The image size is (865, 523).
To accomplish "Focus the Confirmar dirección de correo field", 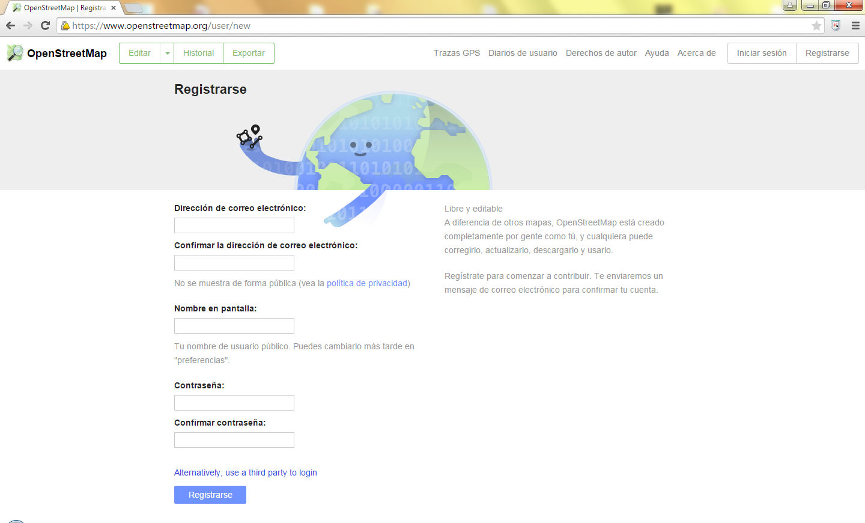I will (234, 263).
